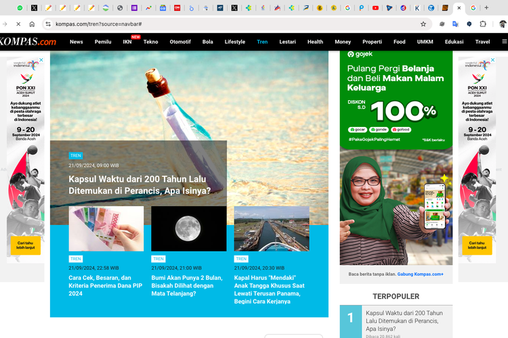
Task: Open headline about Kapsul Waktu di Perancis
Action: 139,185
